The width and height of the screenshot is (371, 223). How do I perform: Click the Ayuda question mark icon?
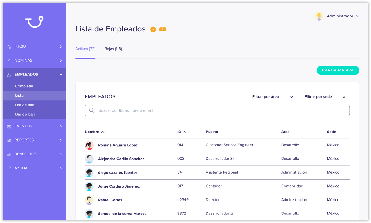pos(9,168)
